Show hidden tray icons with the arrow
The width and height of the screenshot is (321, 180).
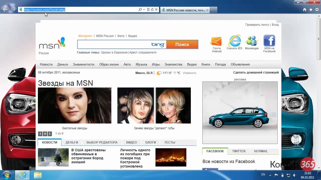pos(271,175)
